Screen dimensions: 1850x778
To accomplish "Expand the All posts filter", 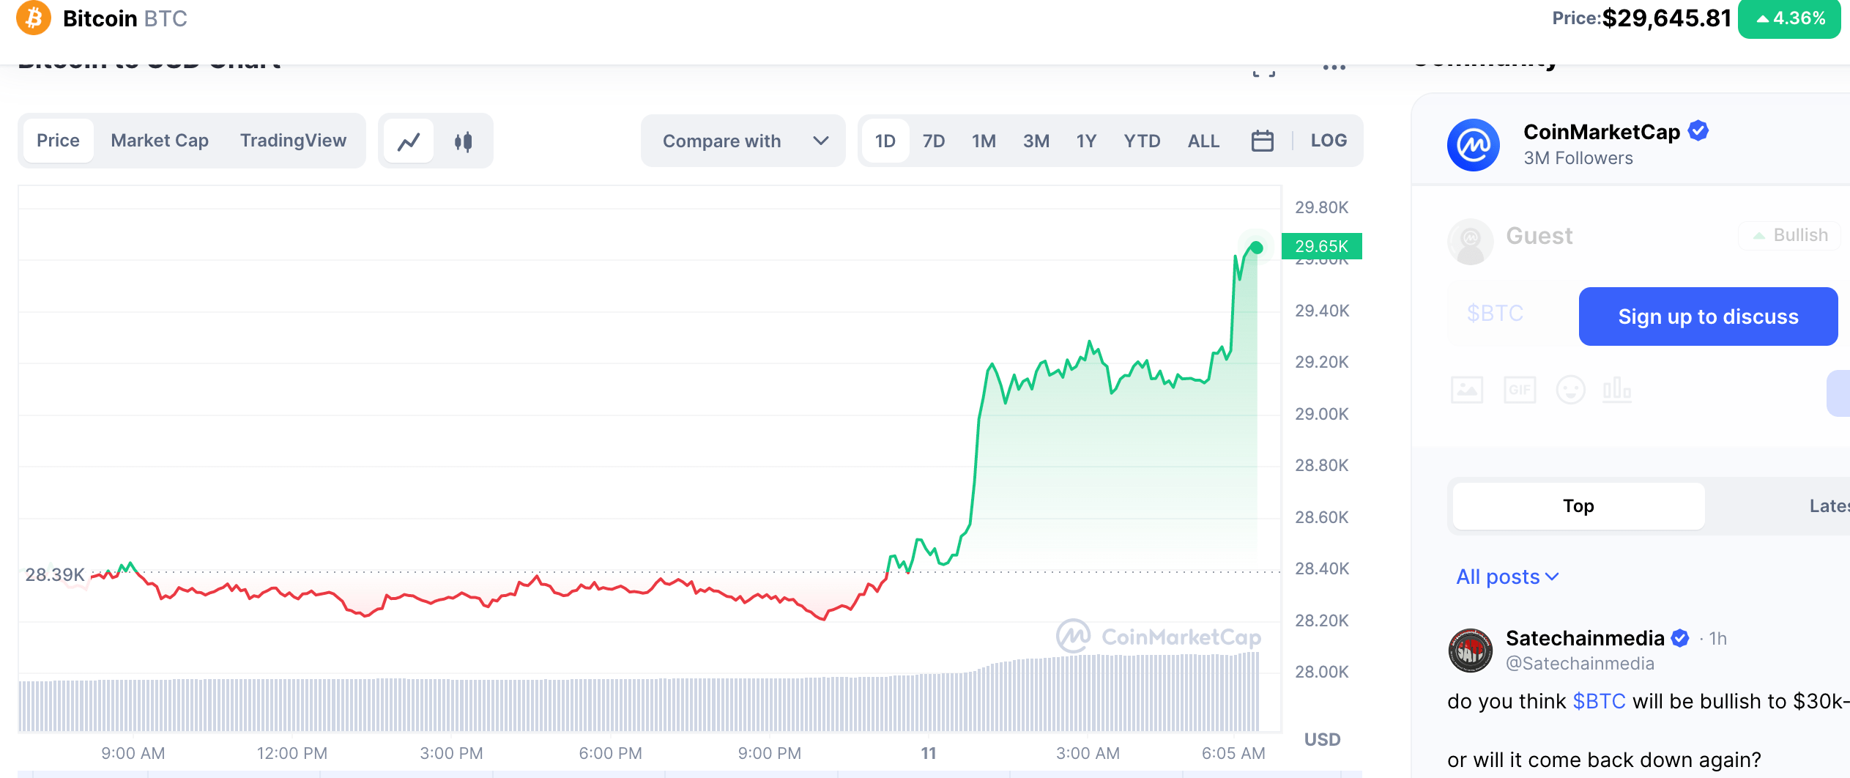I will pos(1507,577).
